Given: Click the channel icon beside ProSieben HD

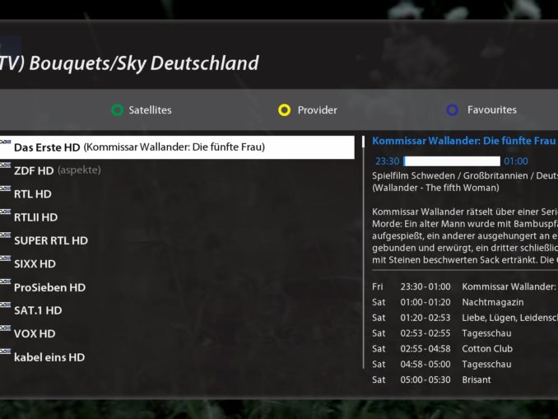Looking at the screenshot, I should click(x=5, y=282).
